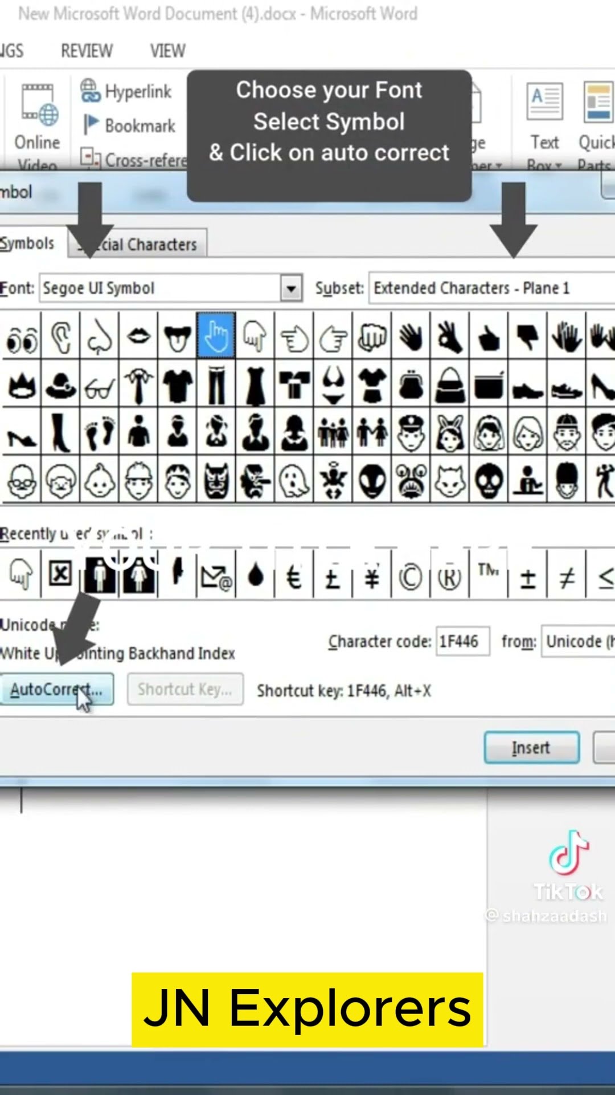Open Quick Parts in the ribbon

point(596,125)
